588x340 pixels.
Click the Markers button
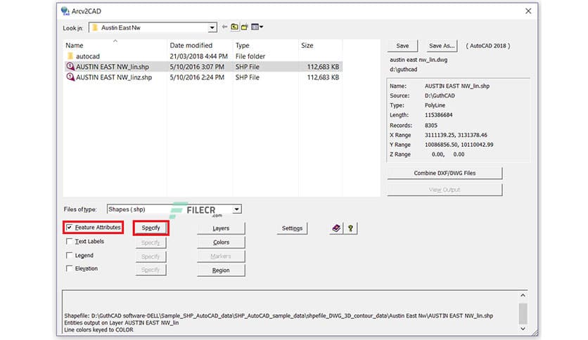(x=221, y=256)
